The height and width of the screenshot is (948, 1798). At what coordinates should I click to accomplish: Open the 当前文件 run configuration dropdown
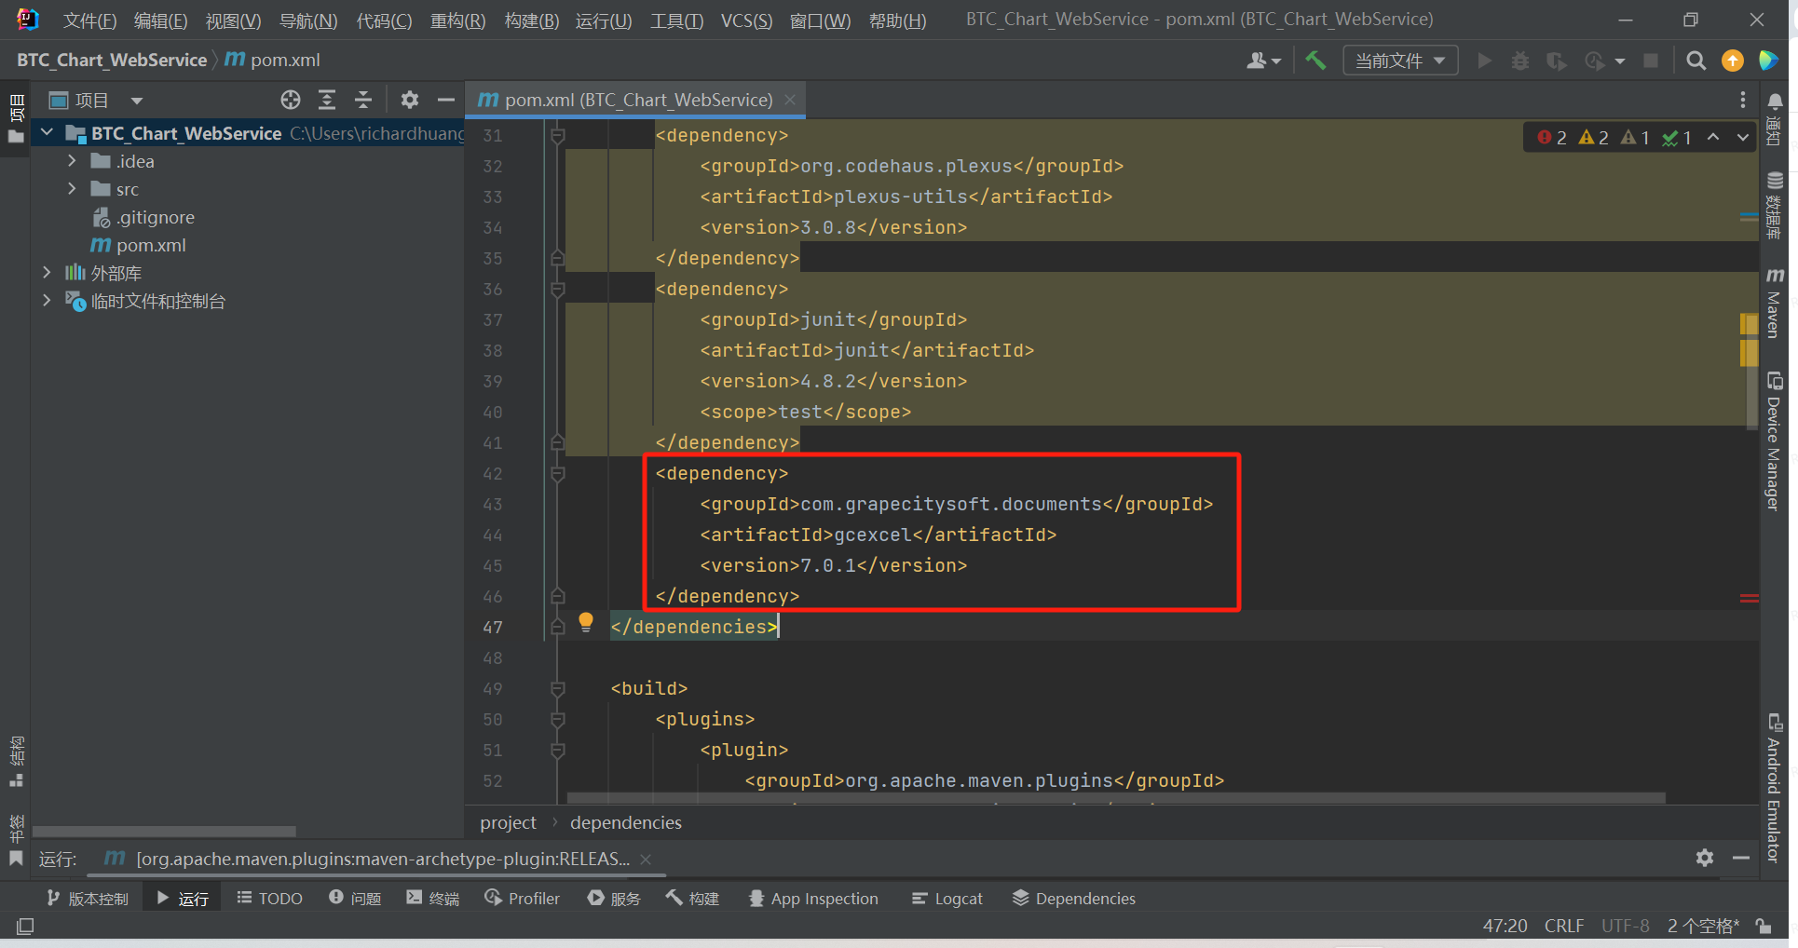[x=1399, y=61]
